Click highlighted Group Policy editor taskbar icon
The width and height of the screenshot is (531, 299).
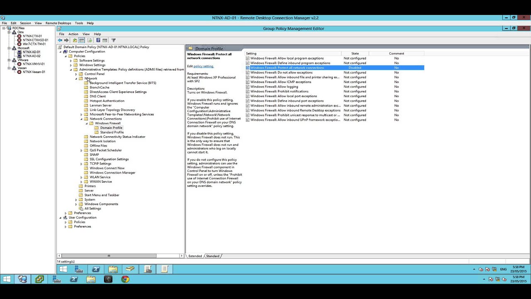pos(165,269)
